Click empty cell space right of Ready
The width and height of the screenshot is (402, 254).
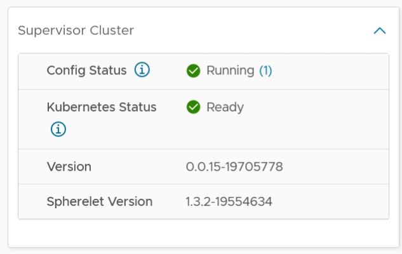click(x=318, y=117)
